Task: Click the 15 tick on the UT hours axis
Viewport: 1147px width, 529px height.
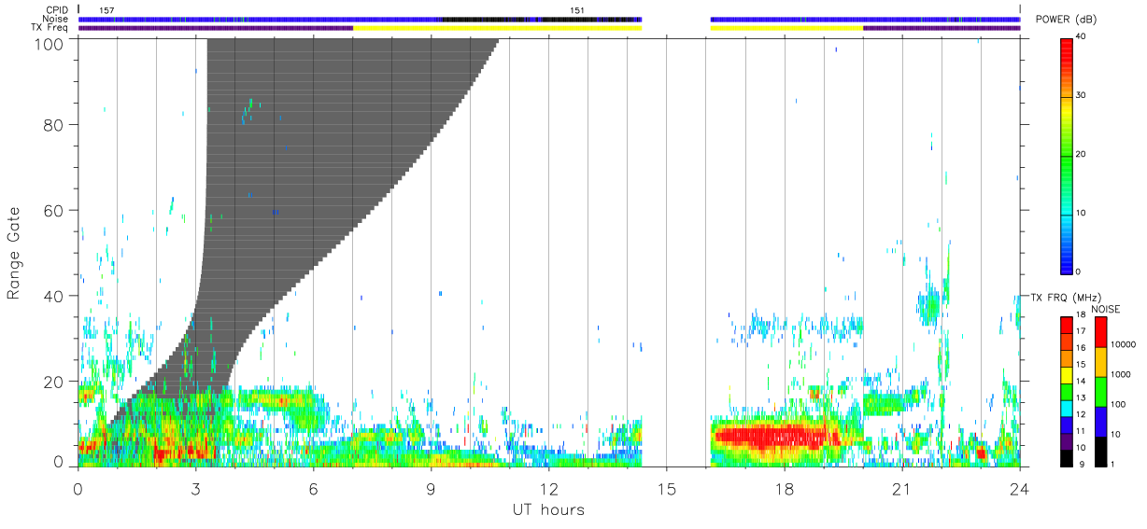Action: pos(666,488)
